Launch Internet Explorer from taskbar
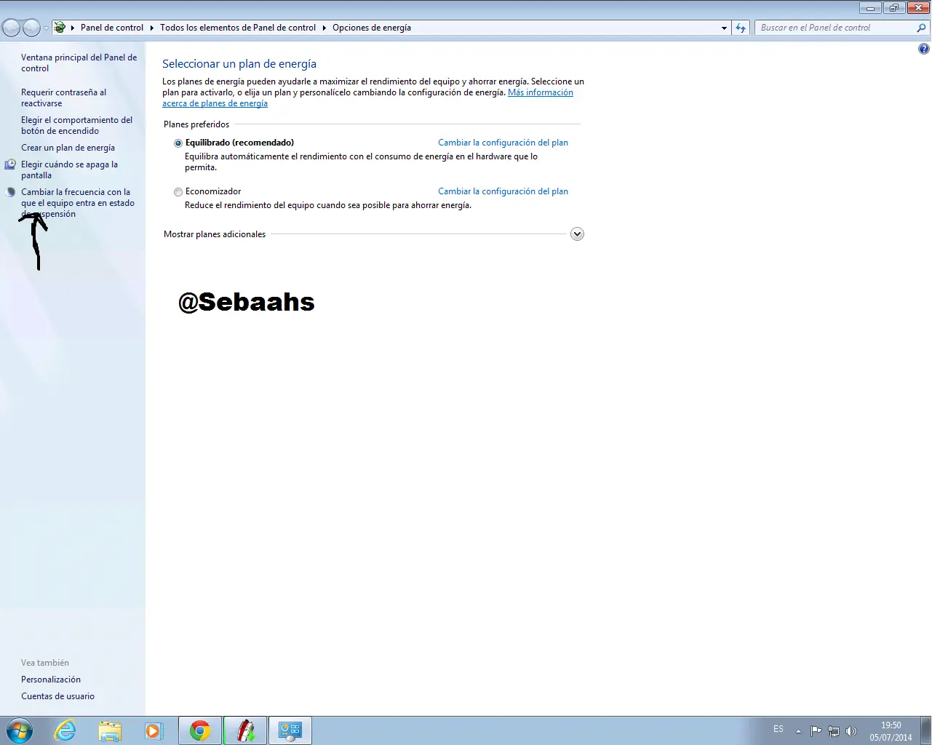Screen dimensions: 932x745 pyautogui.click(x=65, y=730)
